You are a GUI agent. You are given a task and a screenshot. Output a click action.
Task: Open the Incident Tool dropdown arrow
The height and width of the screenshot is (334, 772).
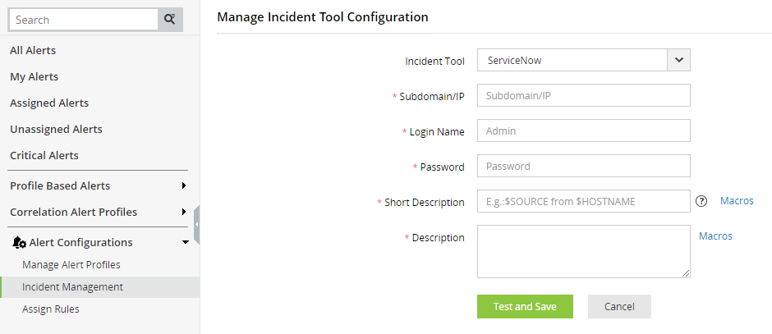coord(679,60)
